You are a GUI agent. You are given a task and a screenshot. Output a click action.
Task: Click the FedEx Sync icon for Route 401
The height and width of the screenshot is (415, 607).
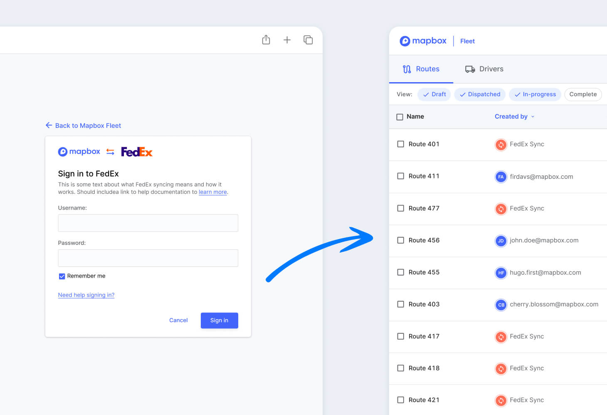click(501, 144)
